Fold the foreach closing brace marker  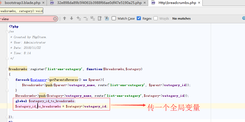click(7, 90)
